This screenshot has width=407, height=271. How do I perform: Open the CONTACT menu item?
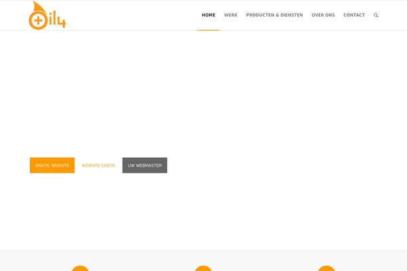354,15
